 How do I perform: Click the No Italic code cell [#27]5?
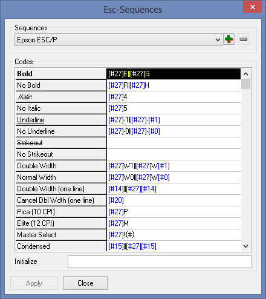coord(174,108)
